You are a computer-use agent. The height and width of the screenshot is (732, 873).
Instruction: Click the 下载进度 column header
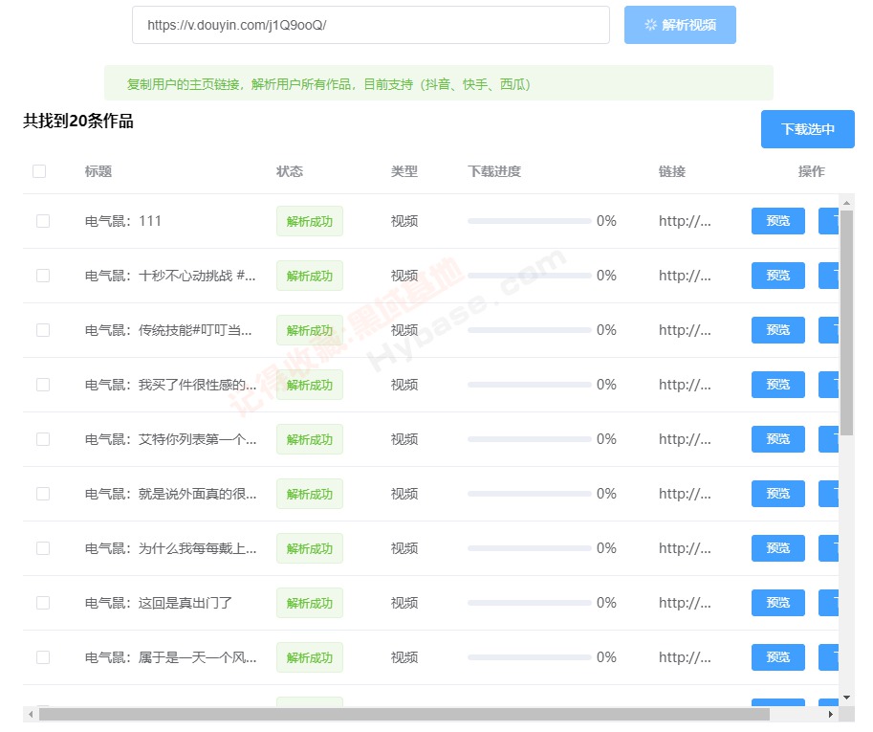494,171
